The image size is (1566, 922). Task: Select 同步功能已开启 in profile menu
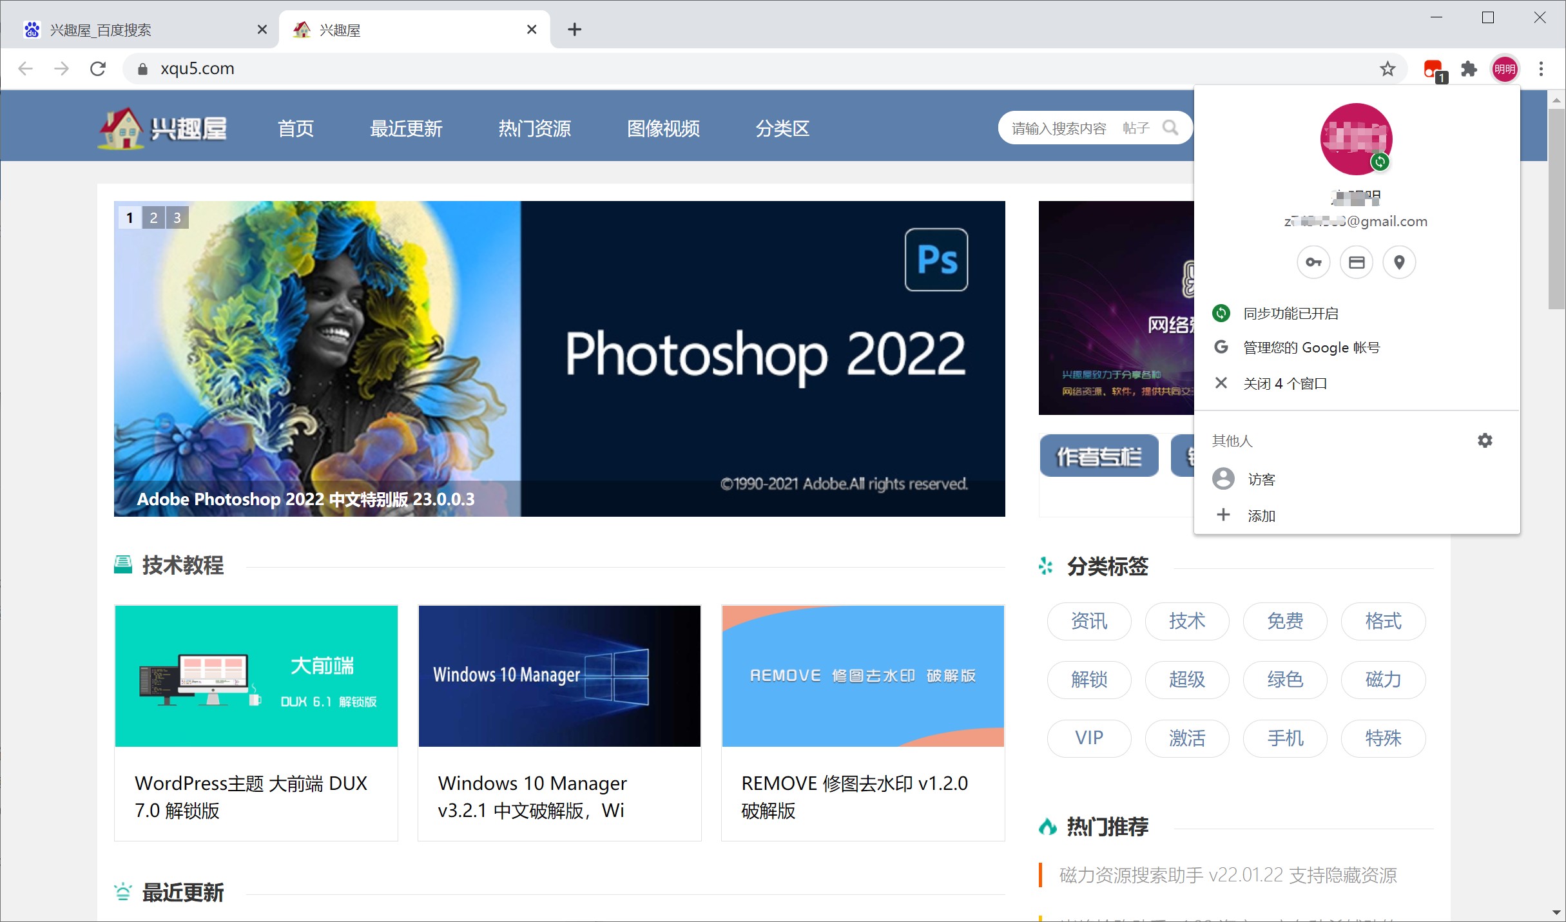[x=1357, y=313]
